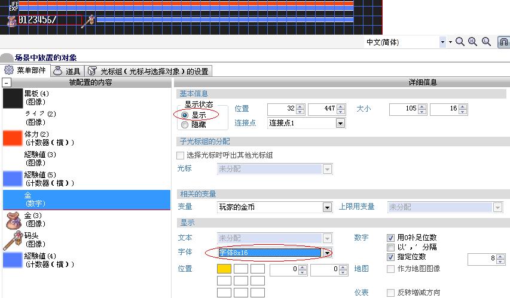Image resolution: width=510 pixels, height=298 pixels.
Task: Open the 字体8x16 font dropdown
Action: pyautogui.click(x=328, y=253)
